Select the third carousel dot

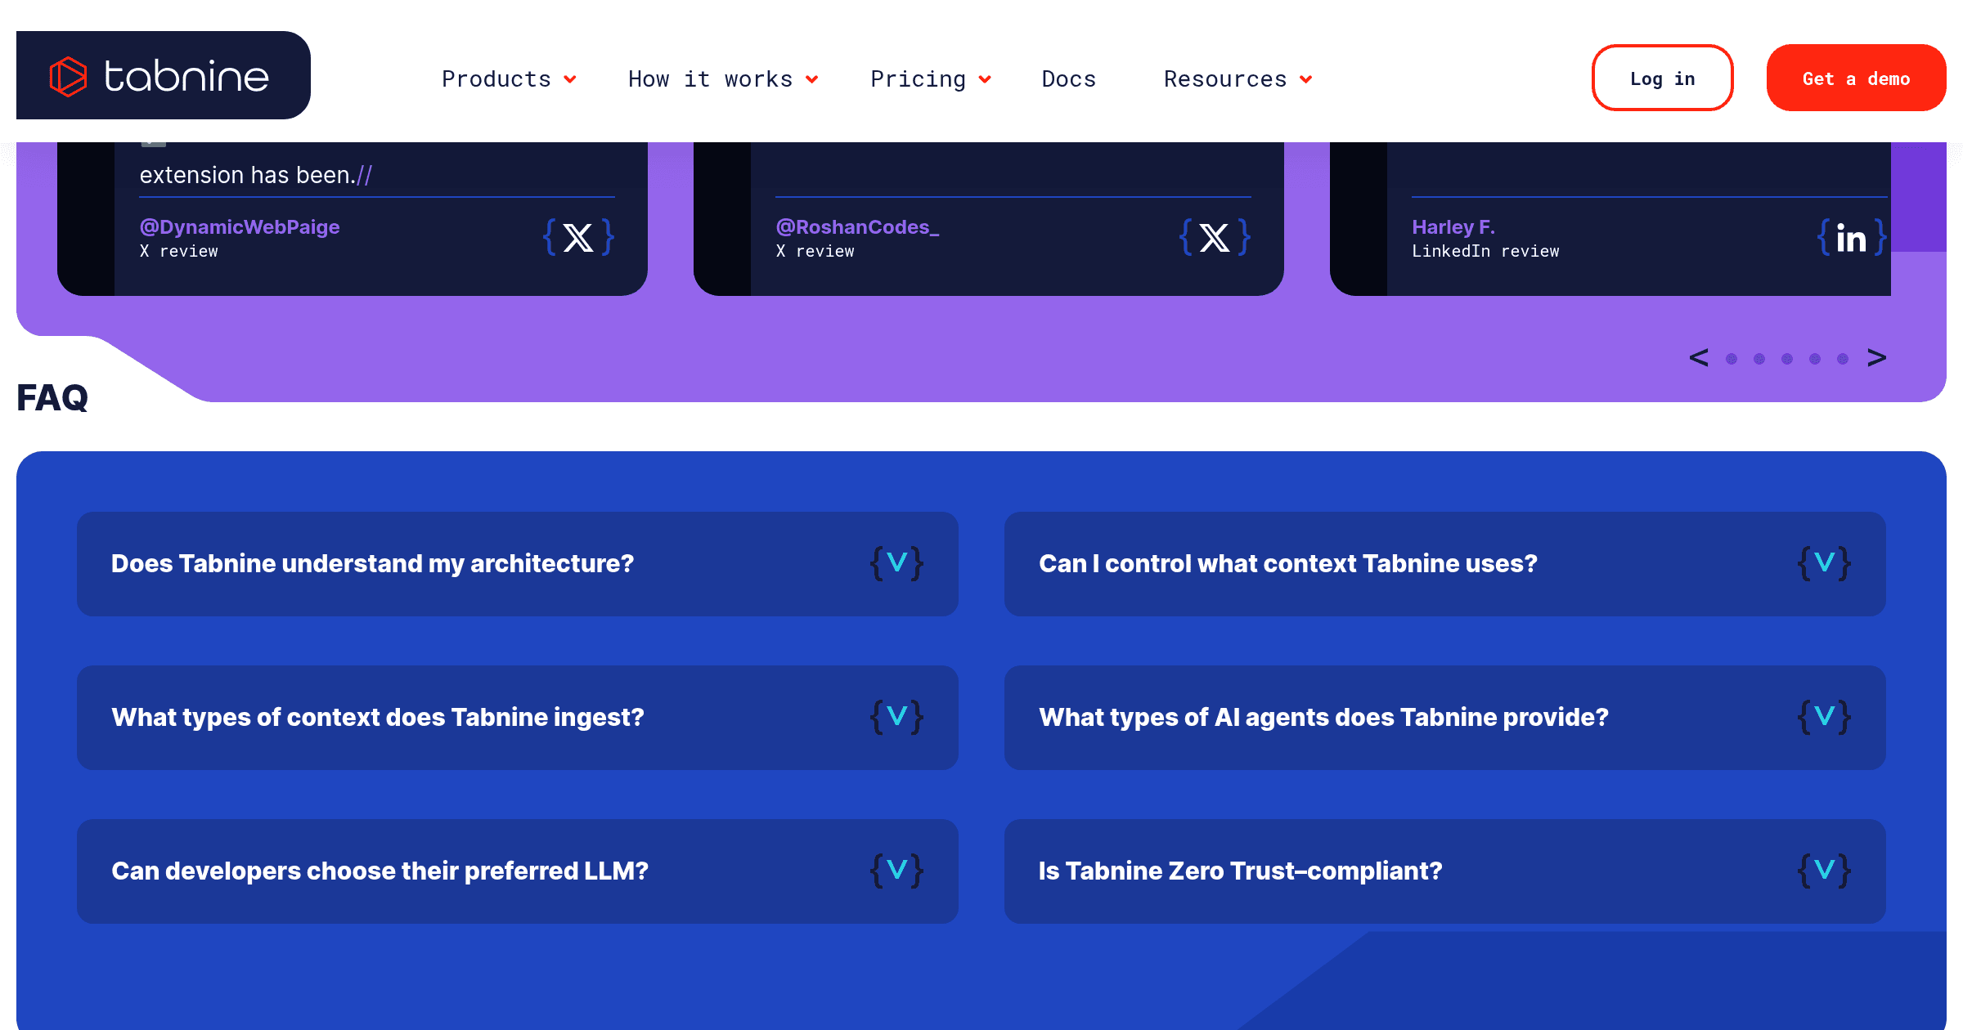(1787, 359)
